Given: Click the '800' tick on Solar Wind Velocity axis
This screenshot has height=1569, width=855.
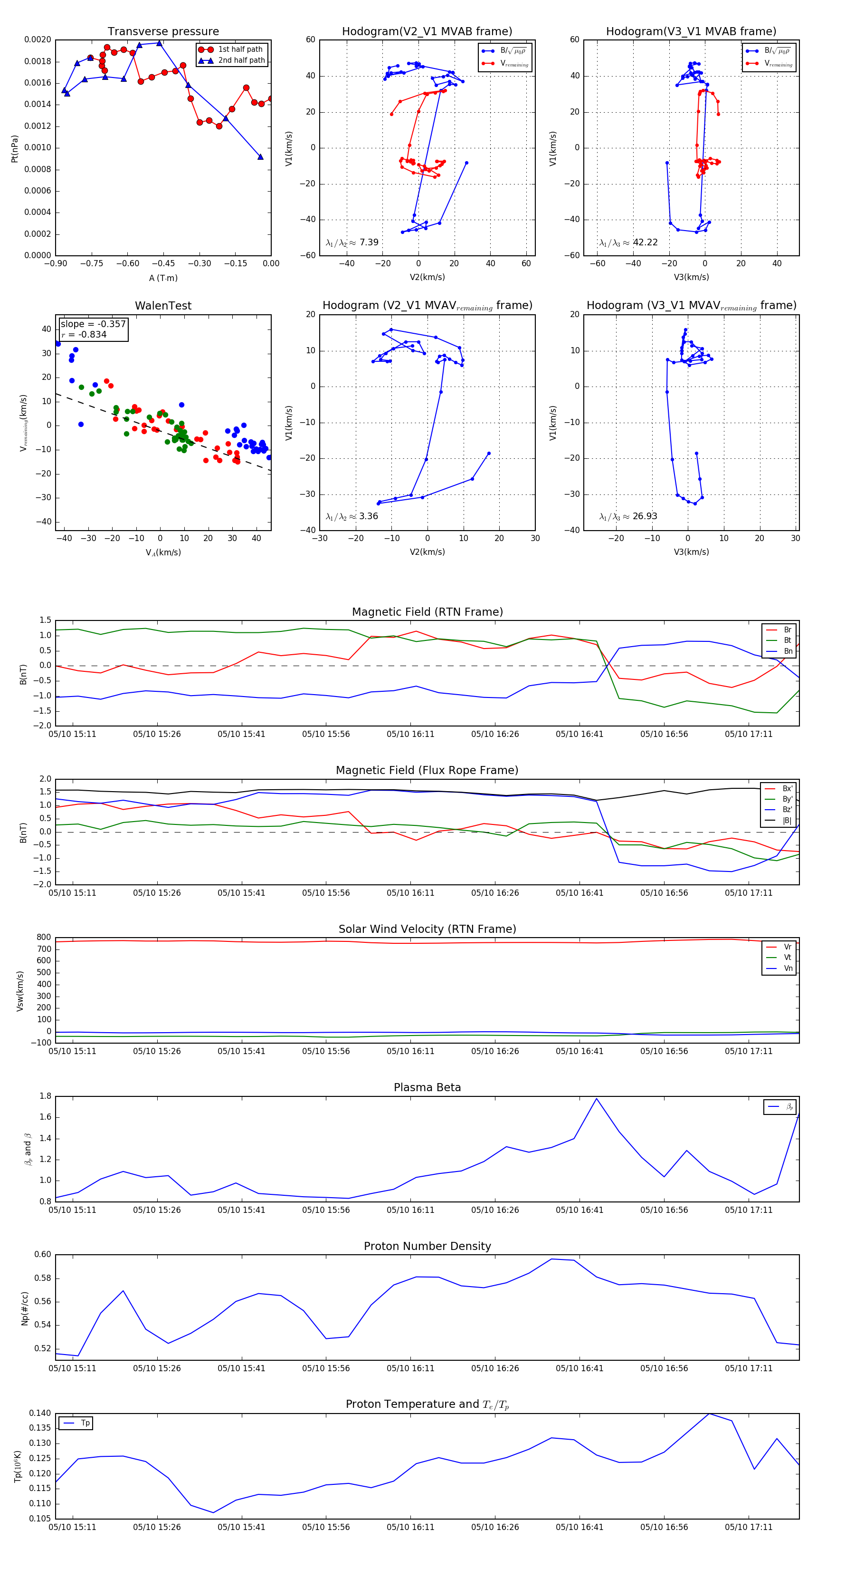Looking at the screenshot, I should pyautogui.click(x=44, y=938).
